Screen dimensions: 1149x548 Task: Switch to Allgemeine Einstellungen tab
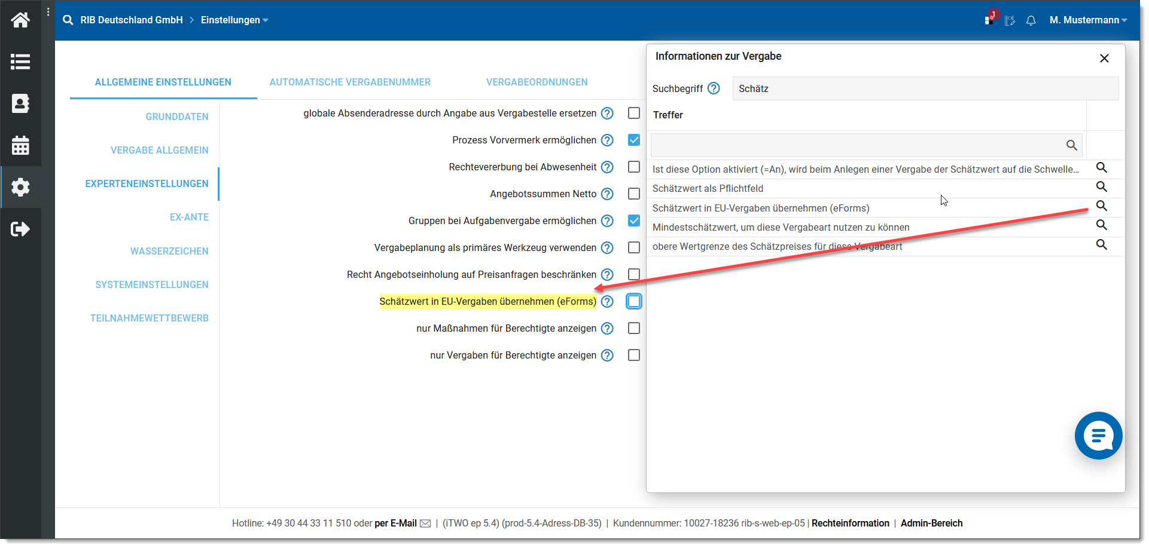pos(163,82)
